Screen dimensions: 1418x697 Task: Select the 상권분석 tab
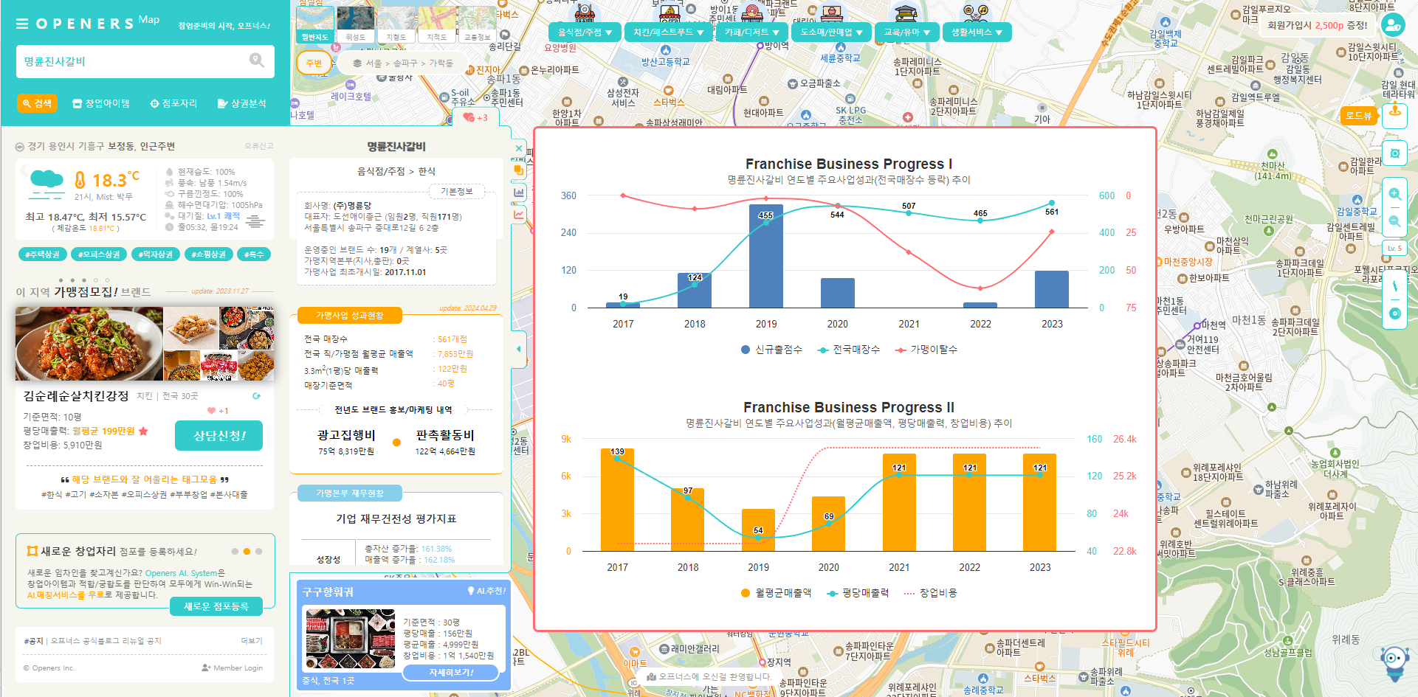[242, 103]
